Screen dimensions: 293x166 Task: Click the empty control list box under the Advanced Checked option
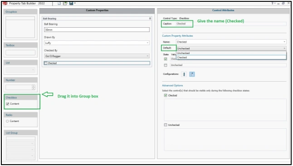point(225,110)
